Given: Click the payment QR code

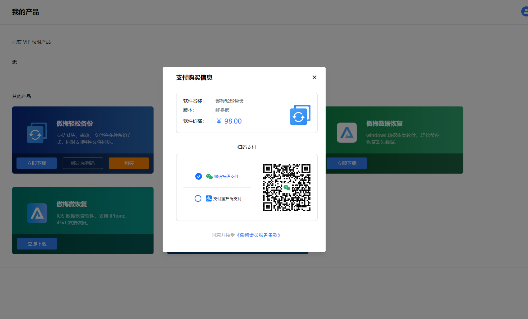Looking at the screenshot, I should tap(287, 188).
